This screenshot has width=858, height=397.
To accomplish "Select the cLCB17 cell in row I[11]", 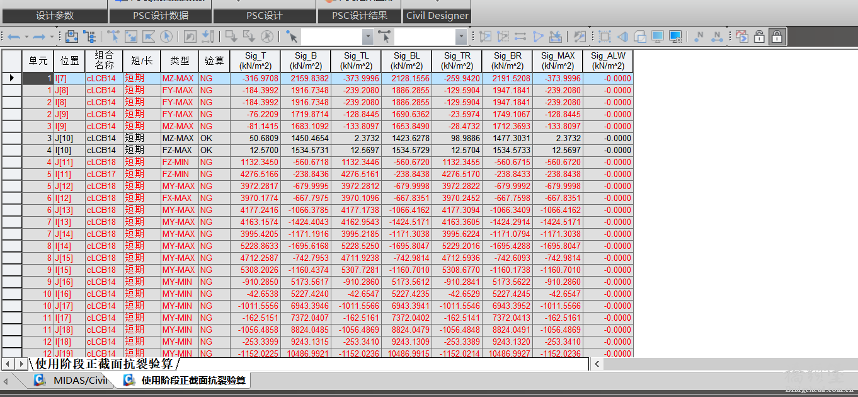I will click(104, 175).
